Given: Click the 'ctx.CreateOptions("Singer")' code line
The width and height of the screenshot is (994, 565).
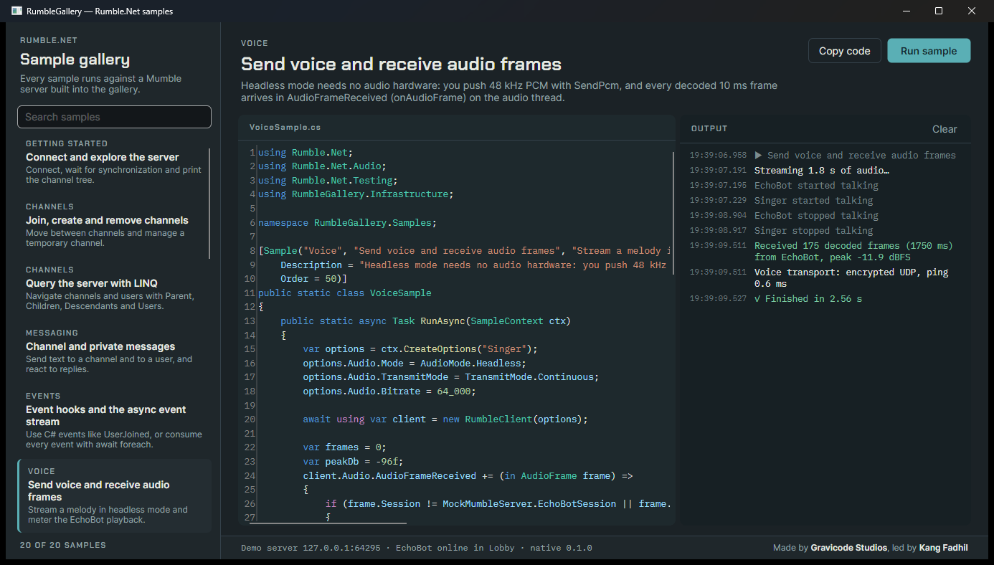Looking at the screenshot, I should click(420, 349).
